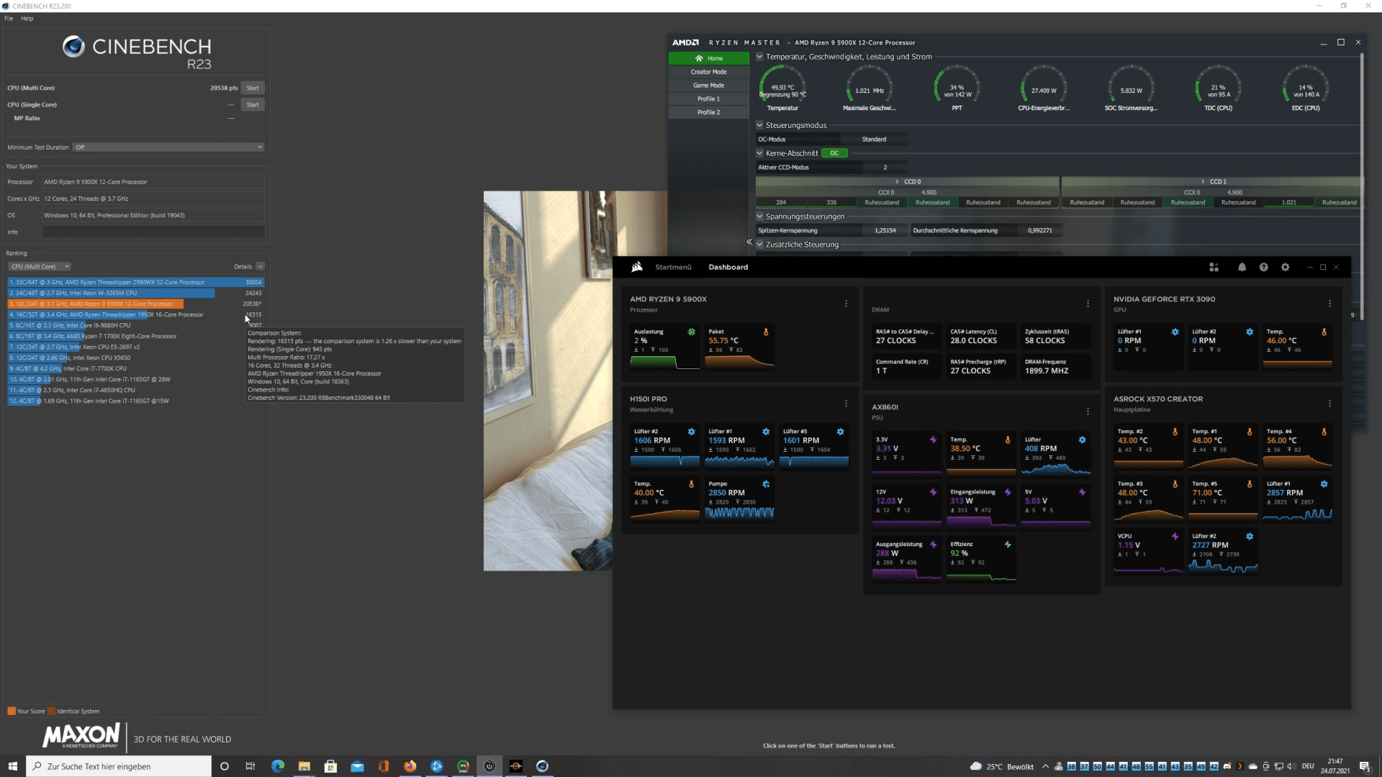Viewport: 1382px width, 777px height.
Task: Open Firefox from the taskbar
Action: tap(410, 766)
